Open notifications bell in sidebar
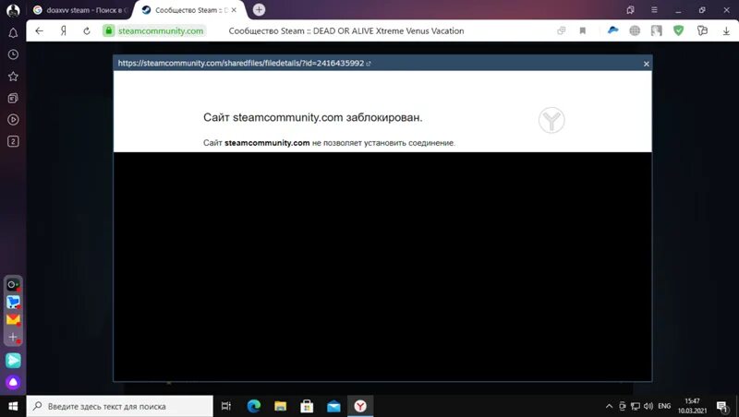Screen dimensions: 739x417 (13, 33)
